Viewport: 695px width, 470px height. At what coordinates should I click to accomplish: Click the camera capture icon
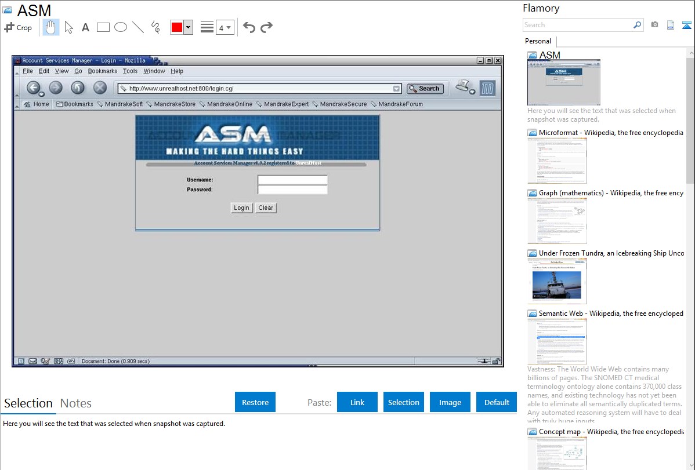tap(654, 25)
